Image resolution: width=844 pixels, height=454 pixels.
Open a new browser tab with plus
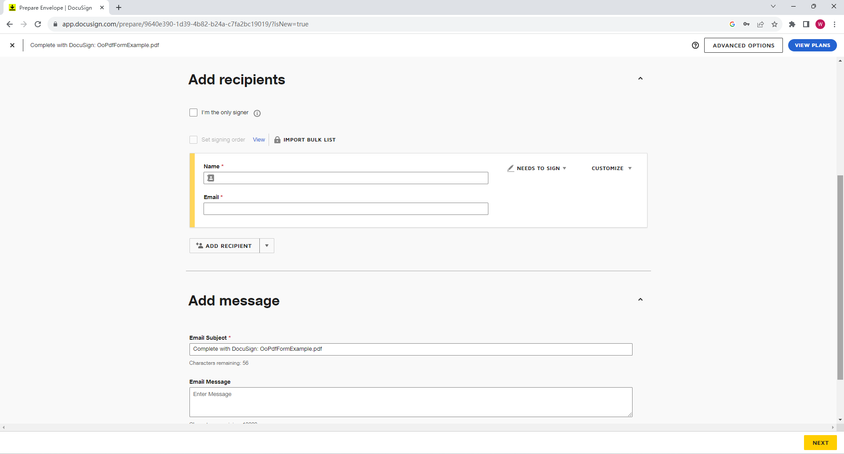[x=119, y=7]
